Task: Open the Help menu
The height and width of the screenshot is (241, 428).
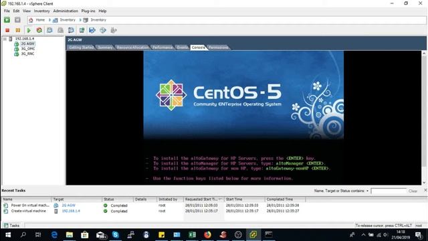Action: (102, 11)
